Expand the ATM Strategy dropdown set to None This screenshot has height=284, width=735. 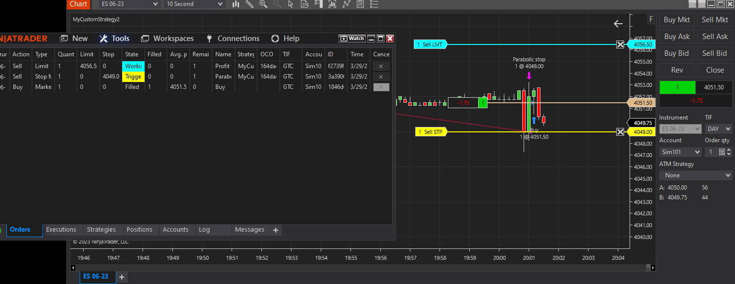[x=695, y=175]
